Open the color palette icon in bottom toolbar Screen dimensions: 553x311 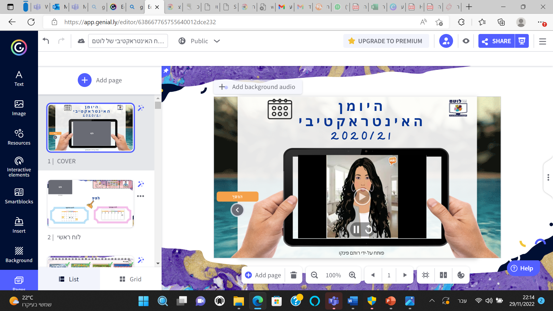pyautogui.click(x=461, y=275)
